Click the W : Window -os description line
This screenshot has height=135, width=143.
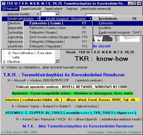click(44, 67)
